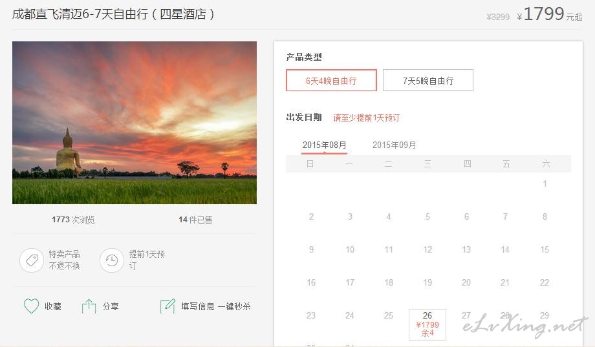Click calendar date 5
Viewport: 595px width, 347px height.
click(427, 216)
